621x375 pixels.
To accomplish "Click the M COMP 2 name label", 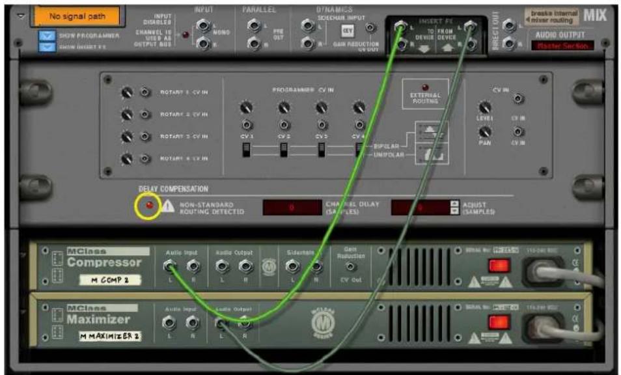I will [x=110, y=280].
